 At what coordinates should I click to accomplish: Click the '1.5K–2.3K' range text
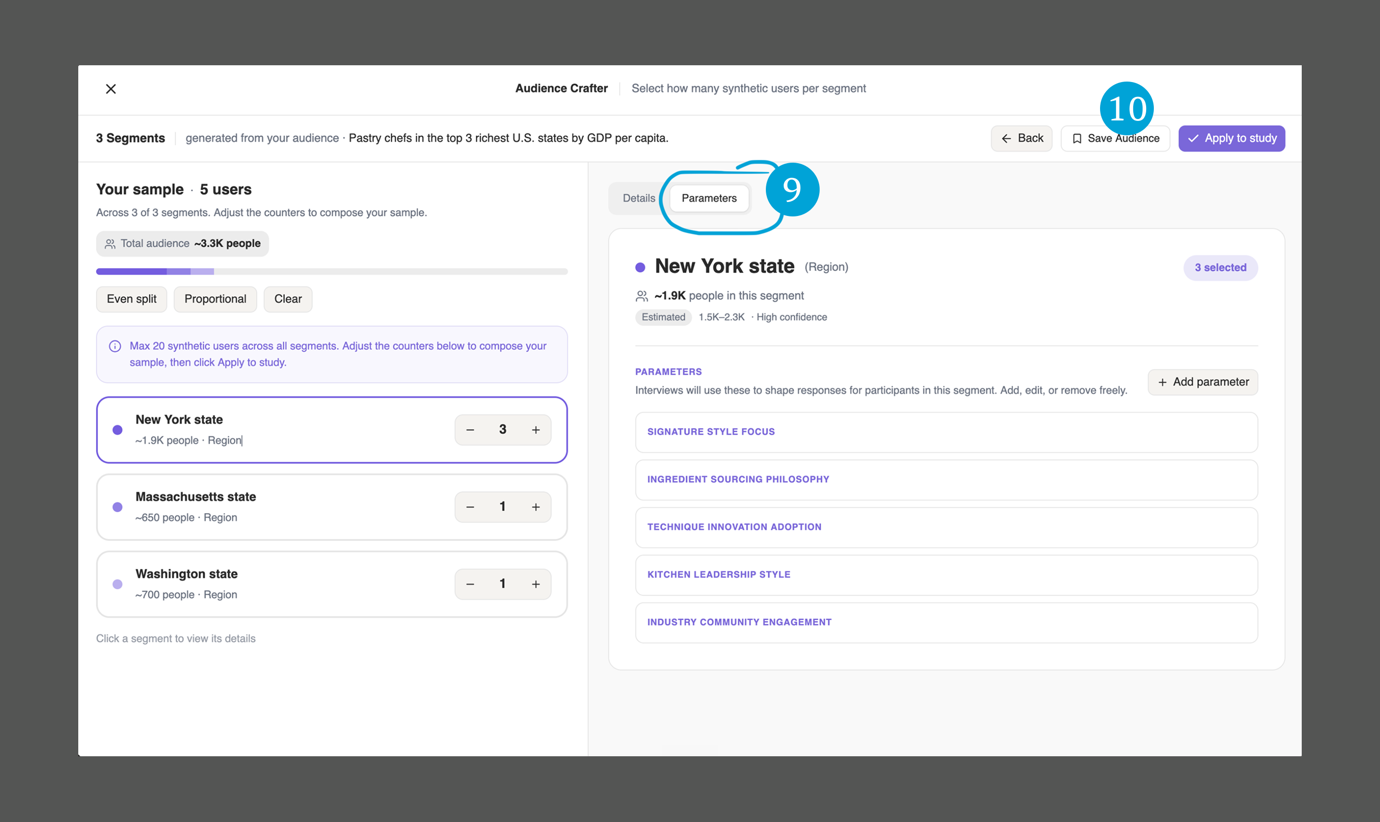(x=722, y=317)
